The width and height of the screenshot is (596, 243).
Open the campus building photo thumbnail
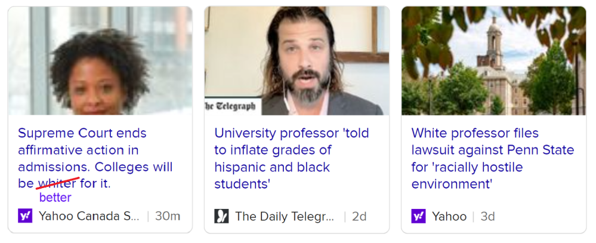493,61
